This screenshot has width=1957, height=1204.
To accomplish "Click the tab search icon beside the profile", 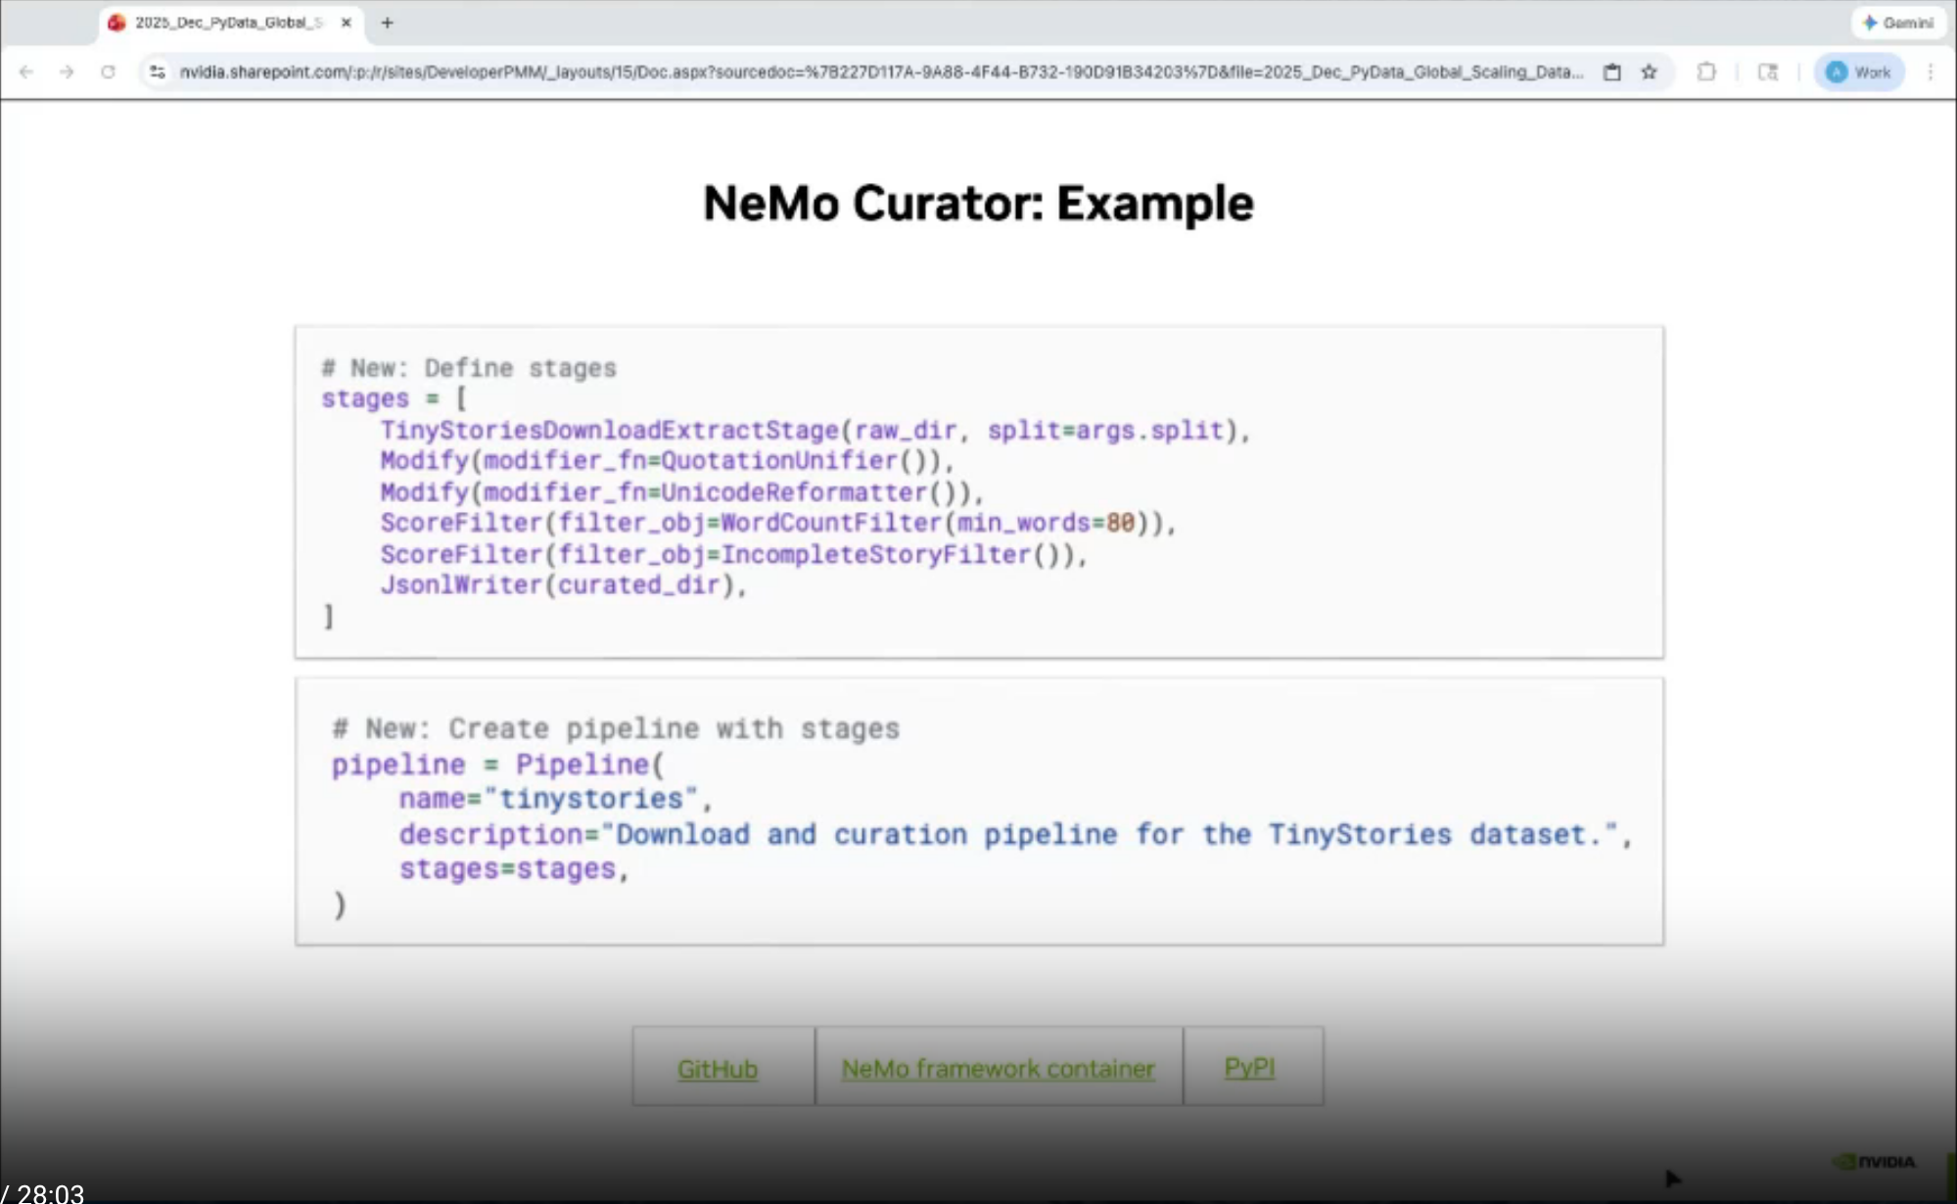I will coord(1768,71).
